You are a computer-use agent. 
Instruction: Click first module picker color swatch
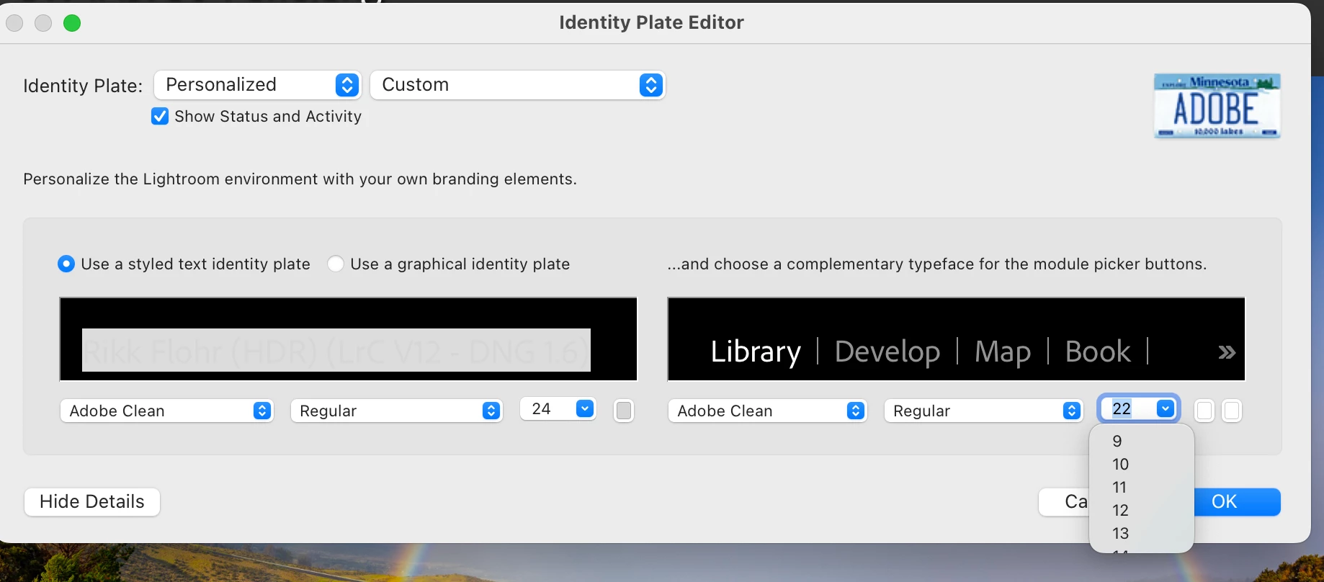click(1204, 411)
